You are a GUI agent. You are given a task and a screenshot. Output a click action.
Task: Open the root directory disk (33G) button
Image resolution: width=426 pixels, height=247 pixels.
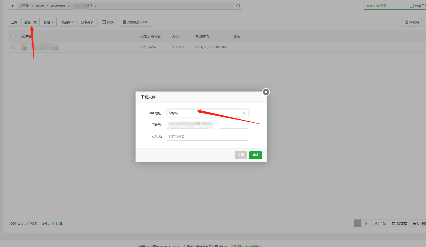pyautogui.click(x=136, y=22)
